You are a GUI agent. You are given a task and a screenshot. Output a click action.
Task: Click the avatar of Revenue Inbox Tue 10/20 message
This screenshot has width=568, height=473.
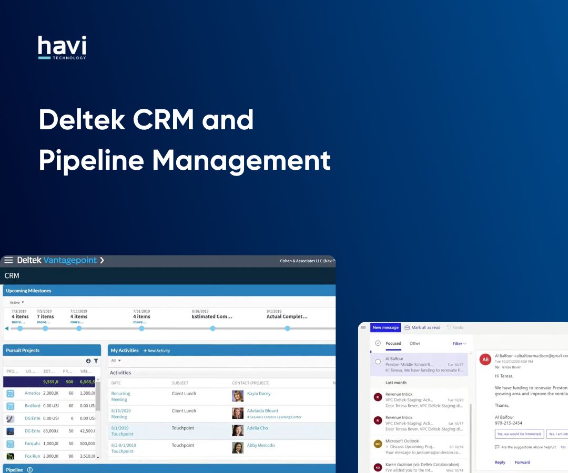[x=378, y=397]
